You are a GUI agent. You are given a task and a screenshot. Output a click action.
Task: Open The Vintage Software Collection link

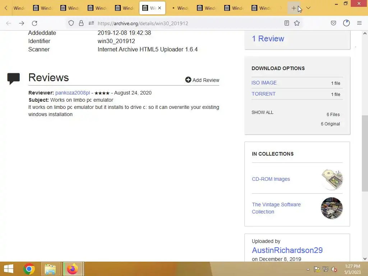click(x=276, y=208)
